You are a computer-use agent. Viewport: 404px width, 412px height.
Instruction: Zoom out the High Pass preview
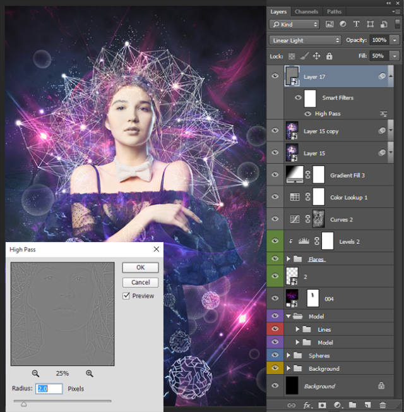point(35,373)
